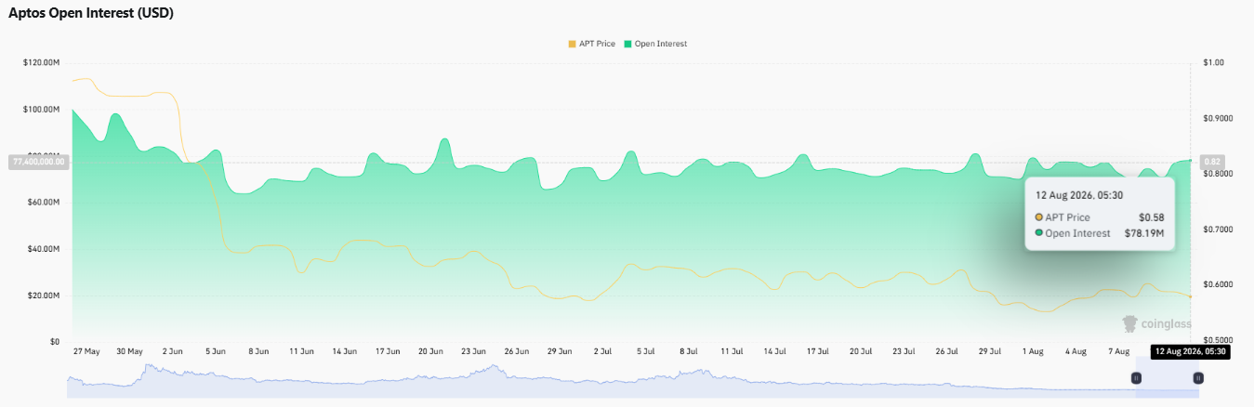
Task: Click the 20 Jun date label
Action: tap(429, 352)
